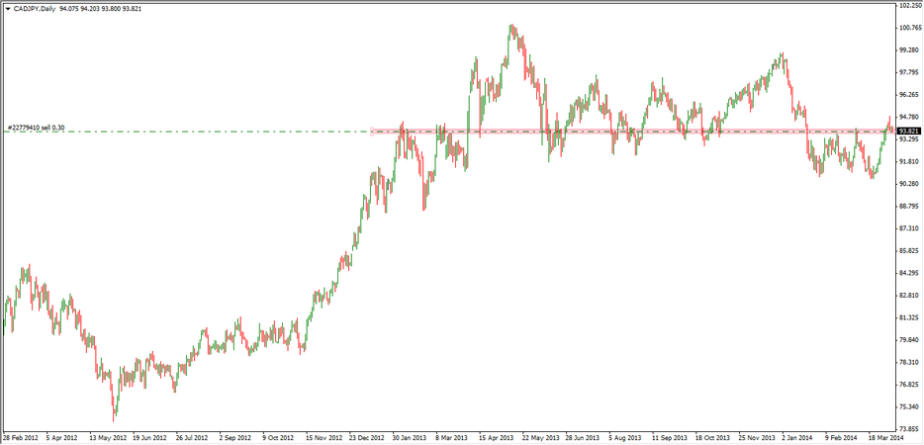The width and height of the screenshot is (924, 445).
Task: Click the 75.340 price axis label
Action: click(909, 406)
